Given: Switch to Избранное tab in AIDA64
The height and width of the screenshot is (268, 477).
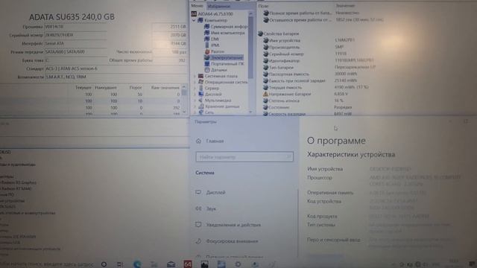Looking at the screenshot, I should click(218, 6).
